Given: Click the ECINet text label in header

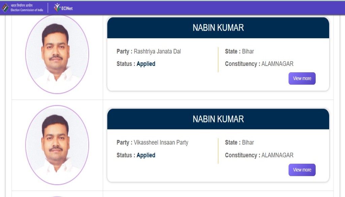Looking at the screenshot, I should click(x=67, y=8).
